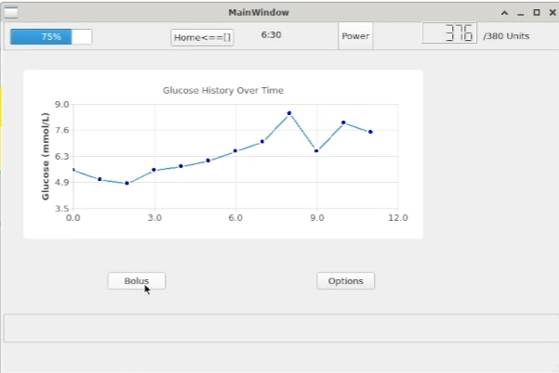This screenshot has width=559, height=373.
Task: Click the Glucose History Over Time title
Action: pos(223,91)
